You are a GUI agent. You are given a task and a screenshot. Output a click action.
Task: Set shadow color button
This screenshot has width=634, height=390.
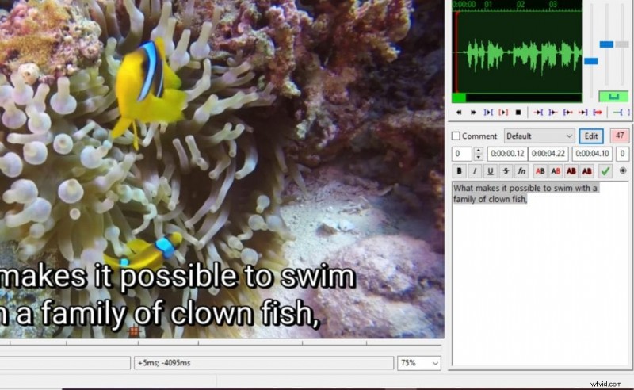pos(587,171)
